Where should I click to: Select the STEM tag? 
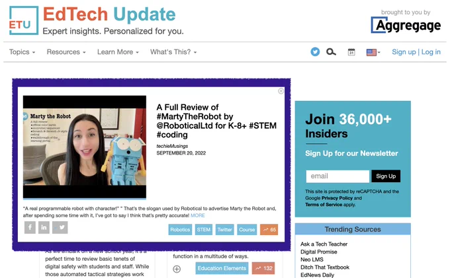point(203,230)
